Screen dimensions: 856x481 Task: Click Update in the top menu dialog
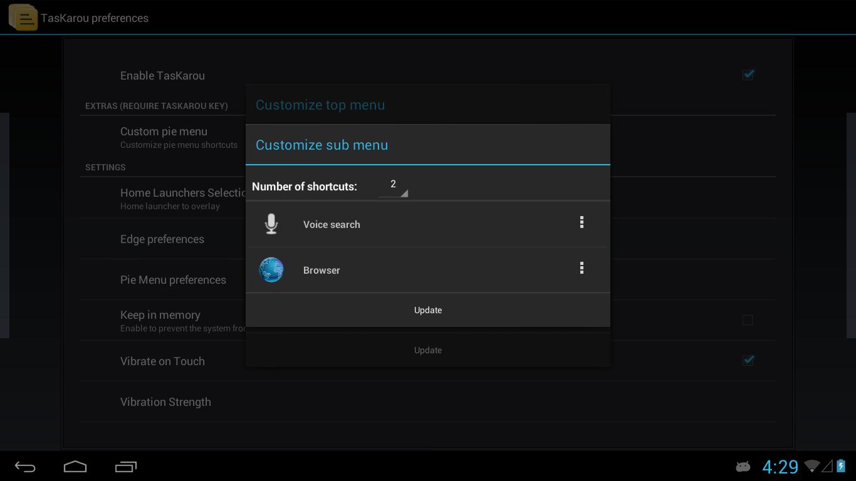pos(428,350)
